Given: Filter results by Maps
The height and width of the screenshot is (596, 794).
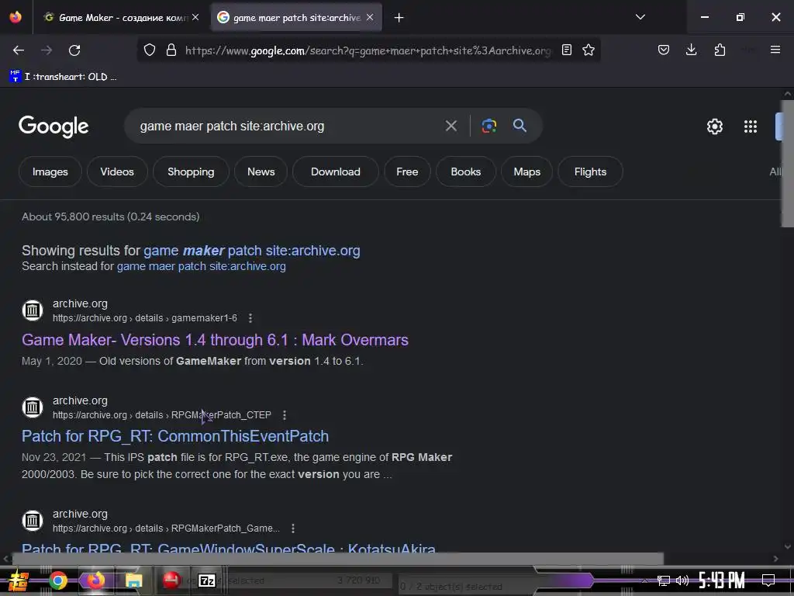Looking at the screenshot, I should click(x=526, y=172).
